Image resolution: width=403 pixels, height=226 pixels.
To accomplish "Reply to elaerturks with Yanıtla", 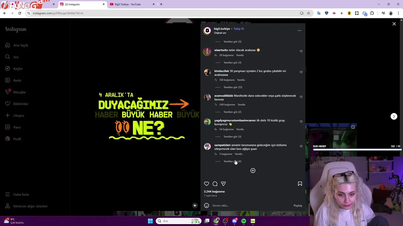I will [240, 55].
